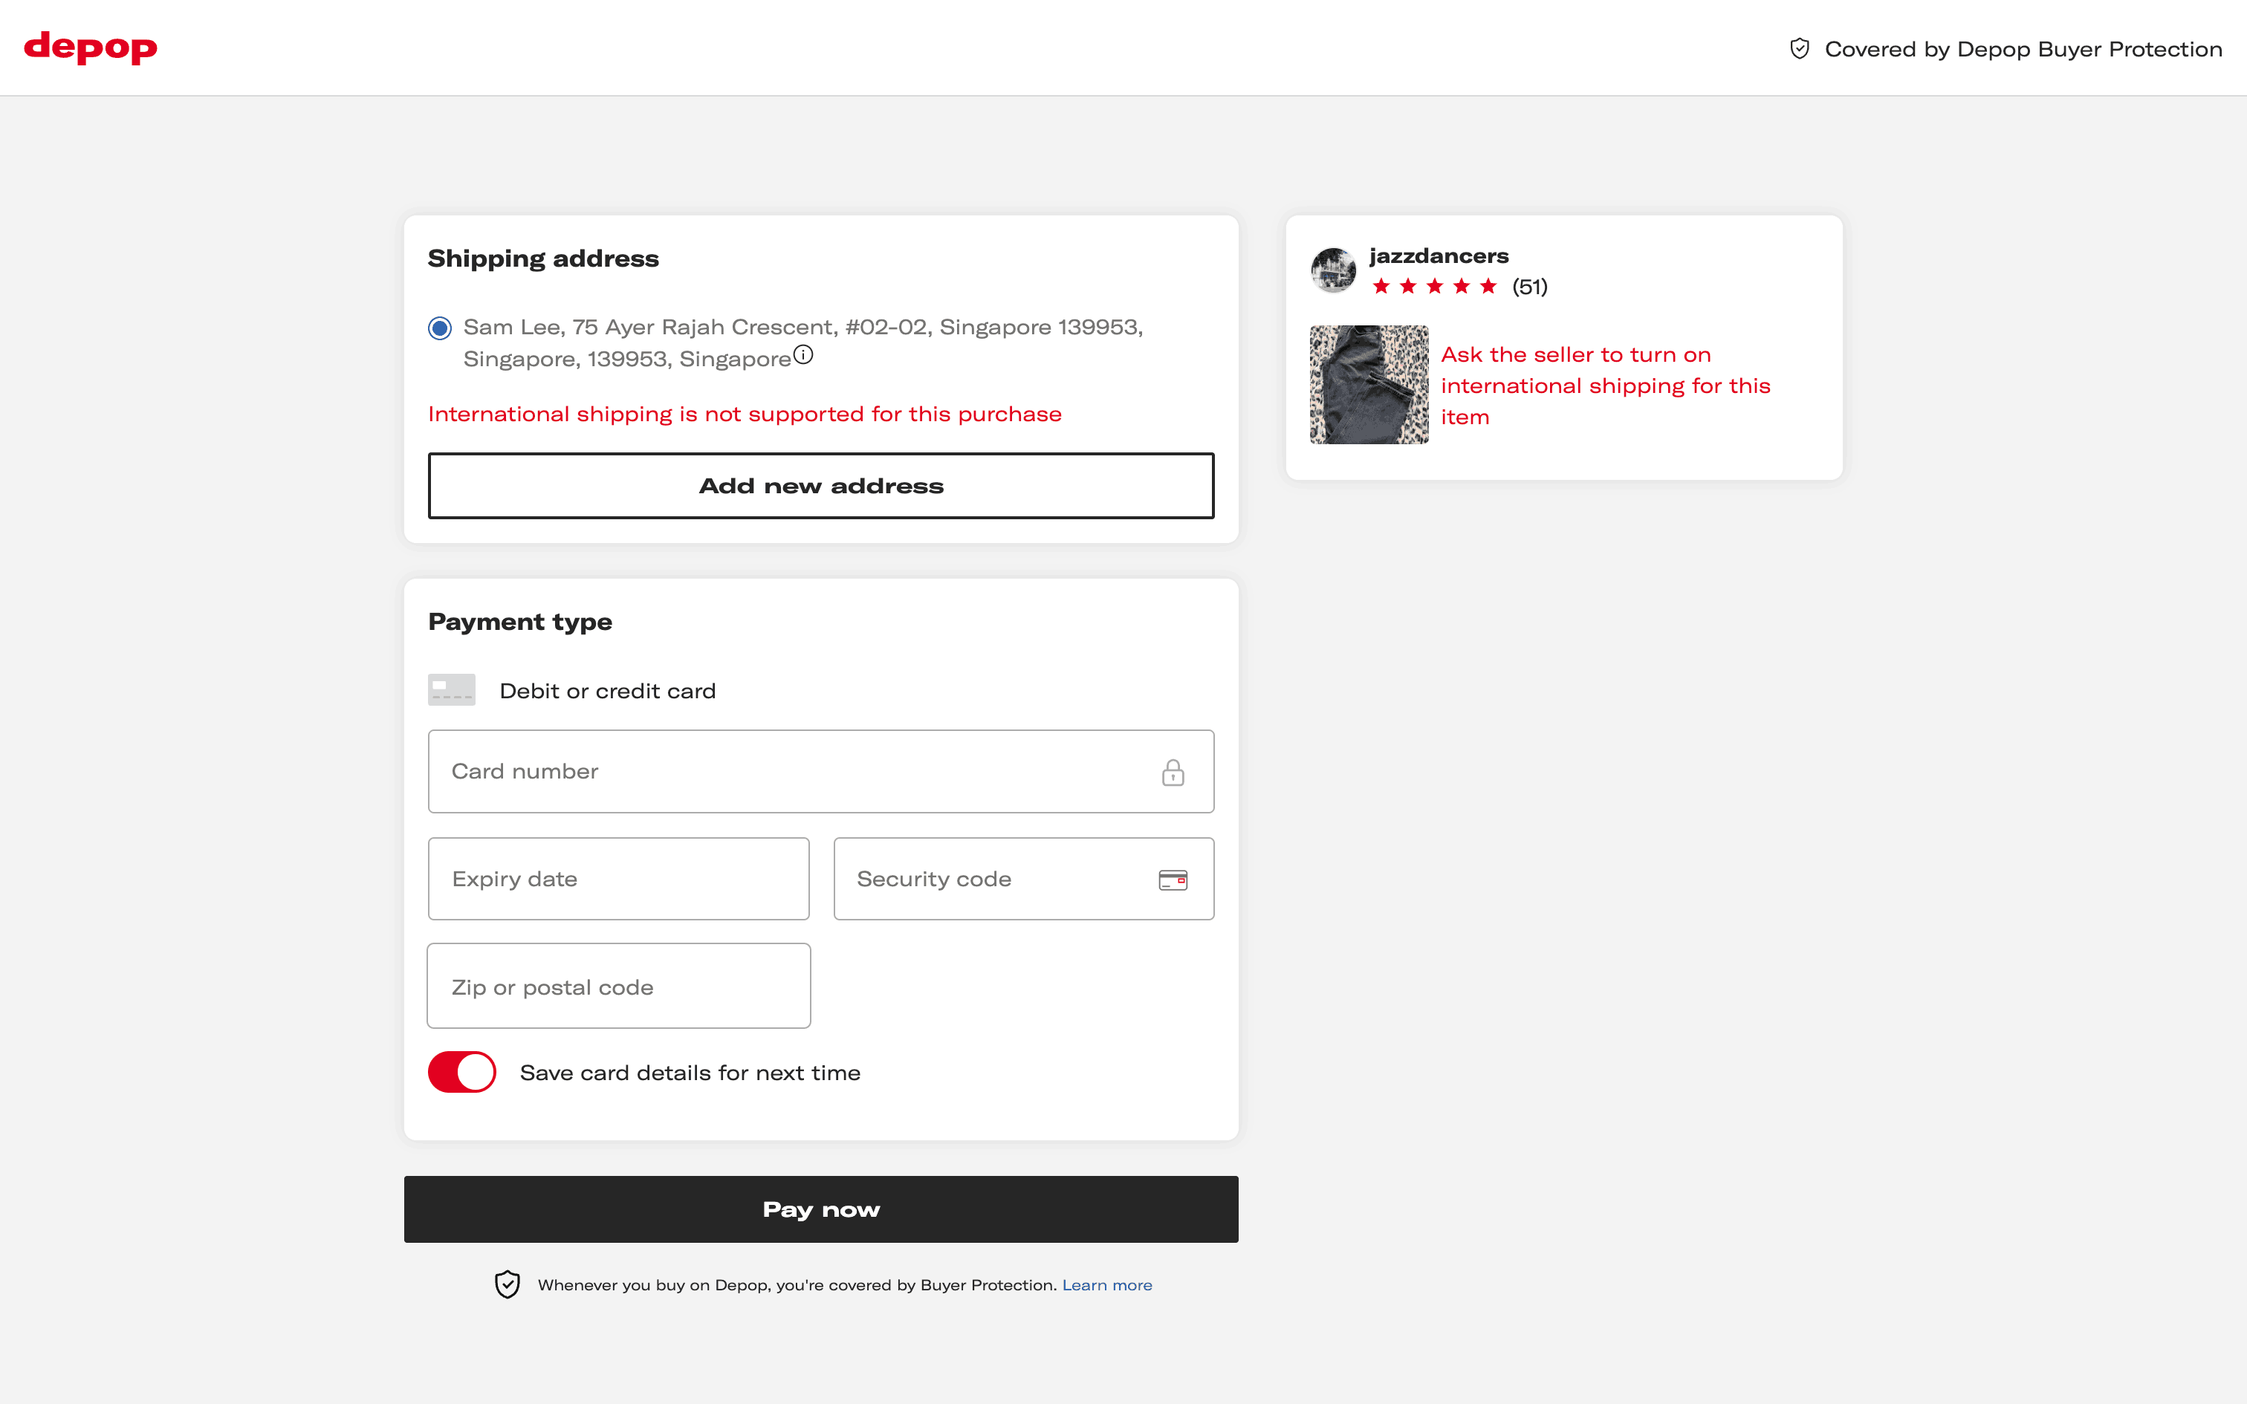Focus the Card number input field
The height and width of the screenshot is (1404, 2247).
(x=789, y=772)
